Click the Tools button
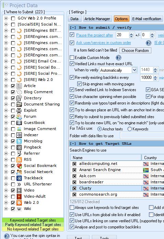 pyautogui.click(x=104, y=237)
